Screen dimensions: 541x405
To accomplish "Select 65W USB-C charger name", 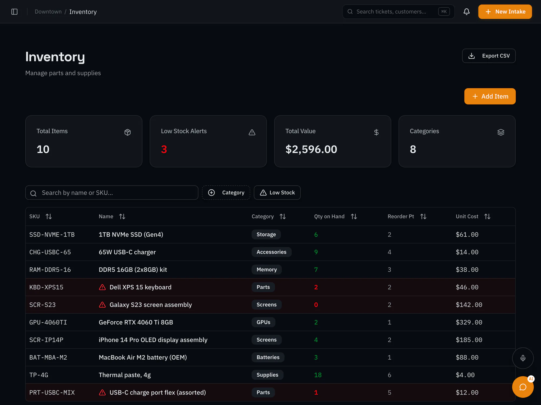I will tap(127, 252).
